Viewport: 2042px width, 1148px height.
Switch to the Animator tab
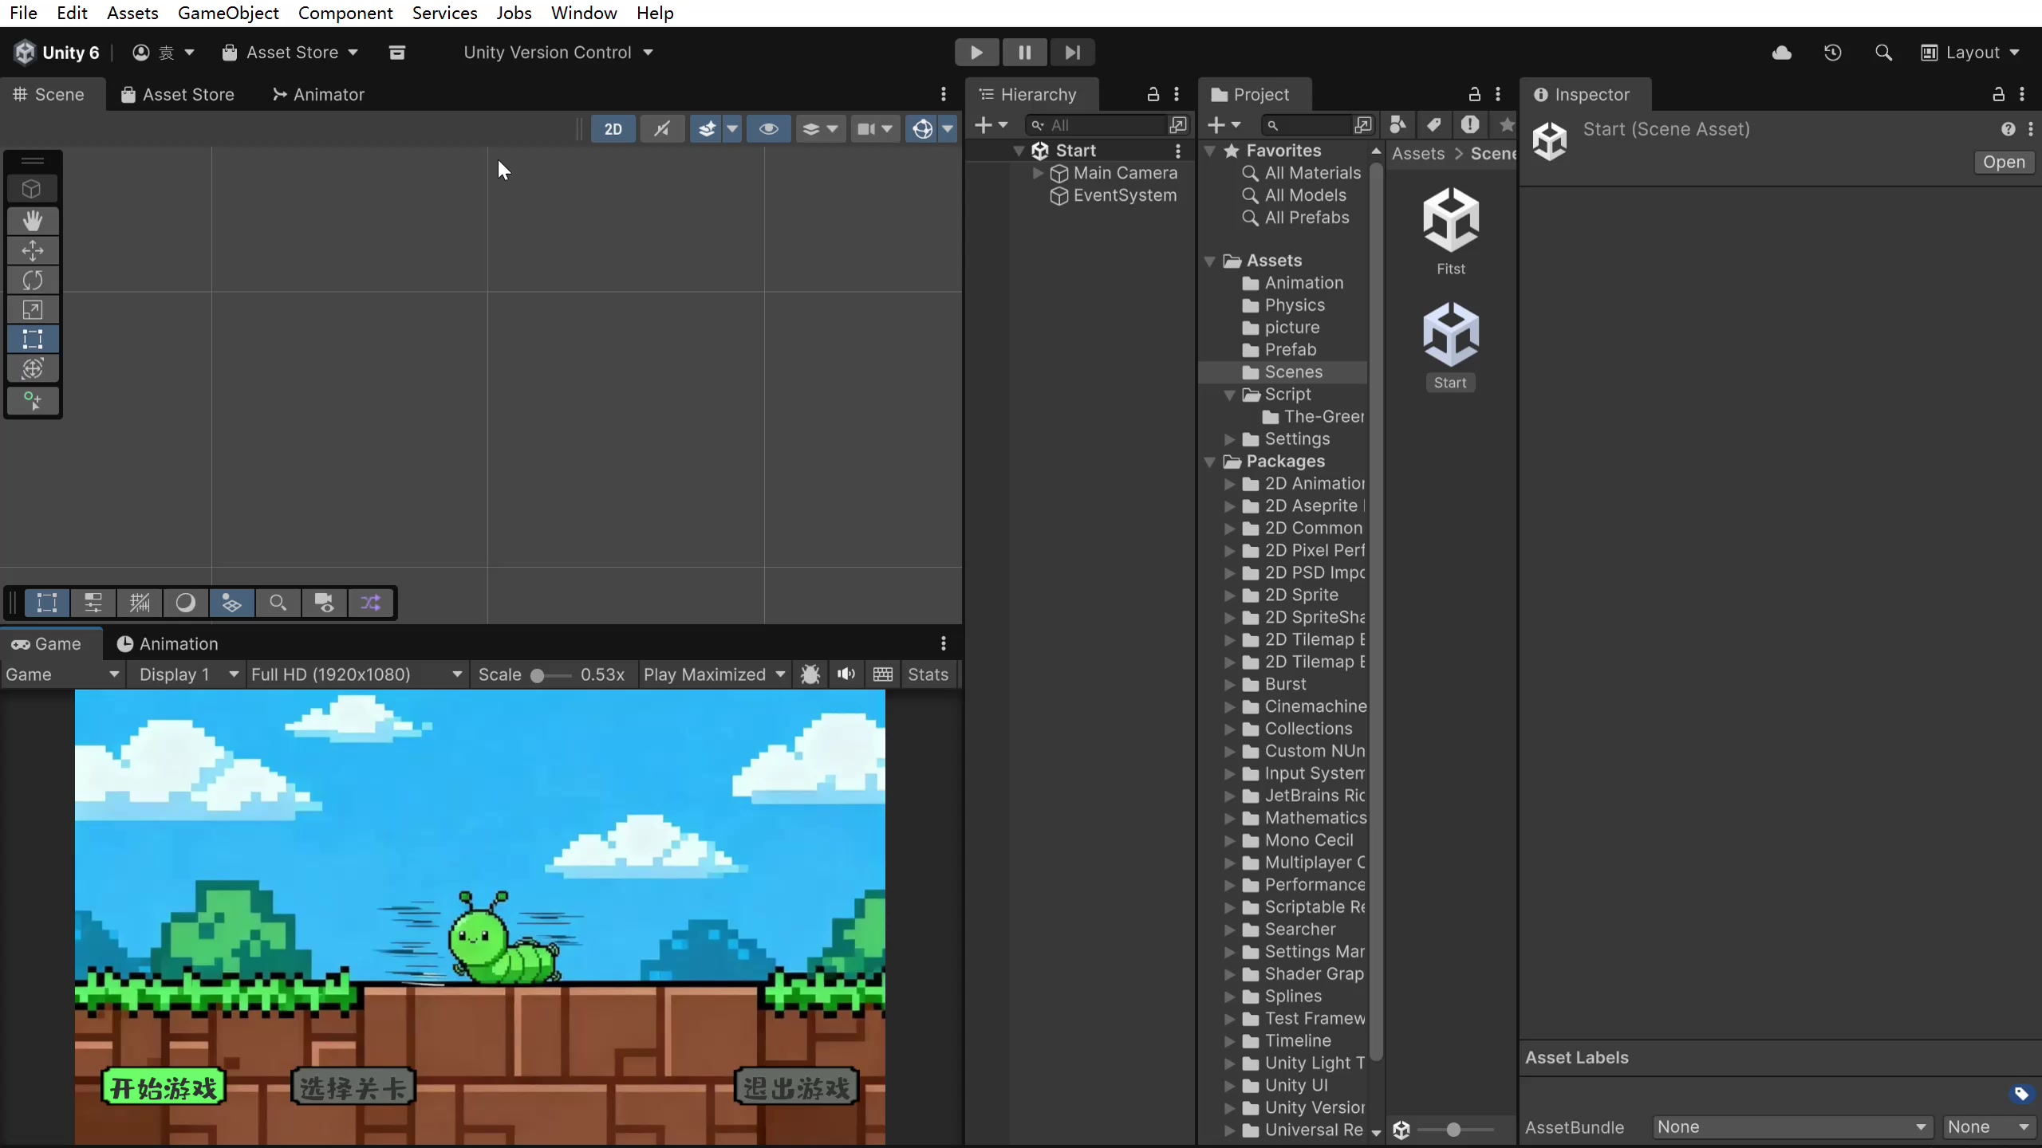(x=318, y=95)
